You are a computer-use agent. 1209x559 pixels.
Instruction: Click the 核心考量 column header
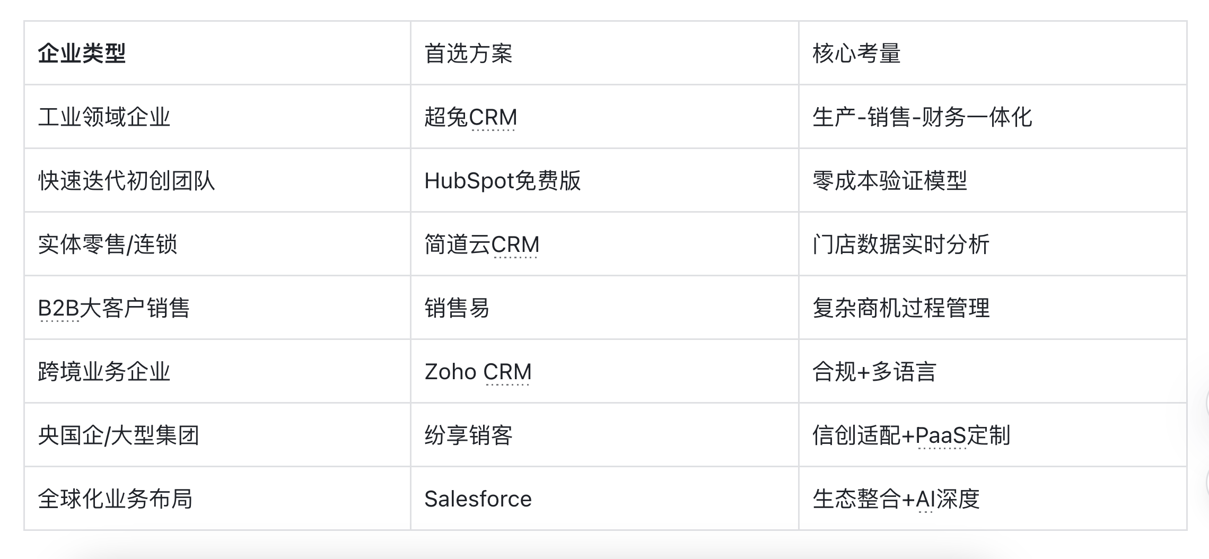click(x=856, y=54)
